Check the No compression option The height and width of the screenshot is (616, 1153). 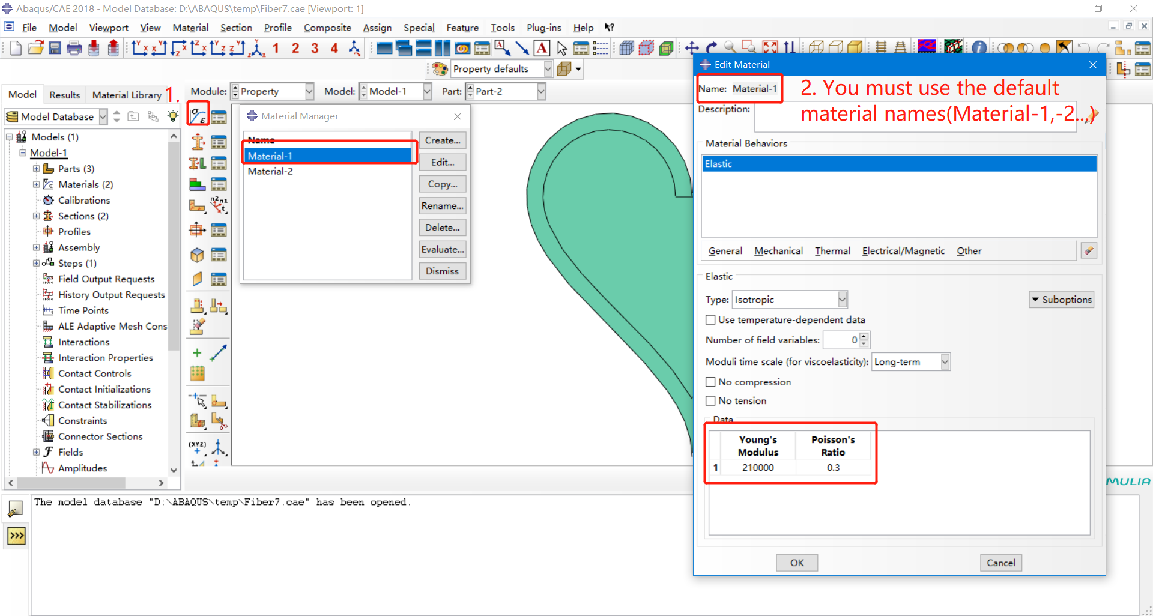tap(711, 382)
